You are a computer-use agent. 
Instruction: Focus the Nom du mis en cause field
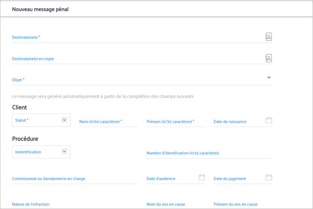coord(176,204)
